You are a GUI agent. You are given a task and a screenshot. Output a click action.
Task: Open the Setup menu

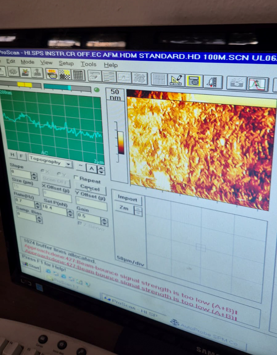pyautogui.click(x=66, y=63)
